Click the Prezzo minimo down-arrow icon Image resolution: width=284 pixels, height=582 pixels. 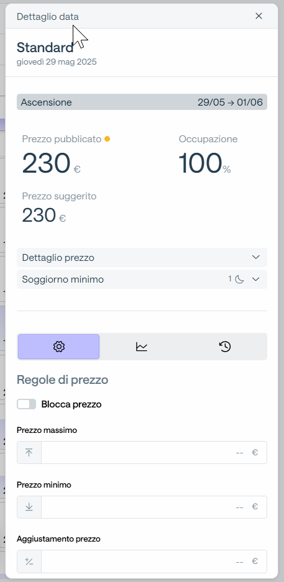pyautogui.click(x=29, y=507)
